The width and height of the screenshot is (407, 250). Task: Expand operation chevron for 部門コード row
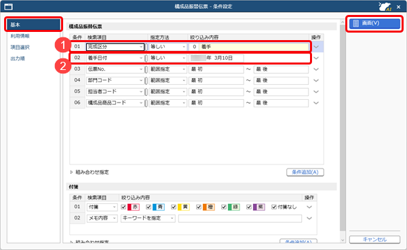coord(316,81)
